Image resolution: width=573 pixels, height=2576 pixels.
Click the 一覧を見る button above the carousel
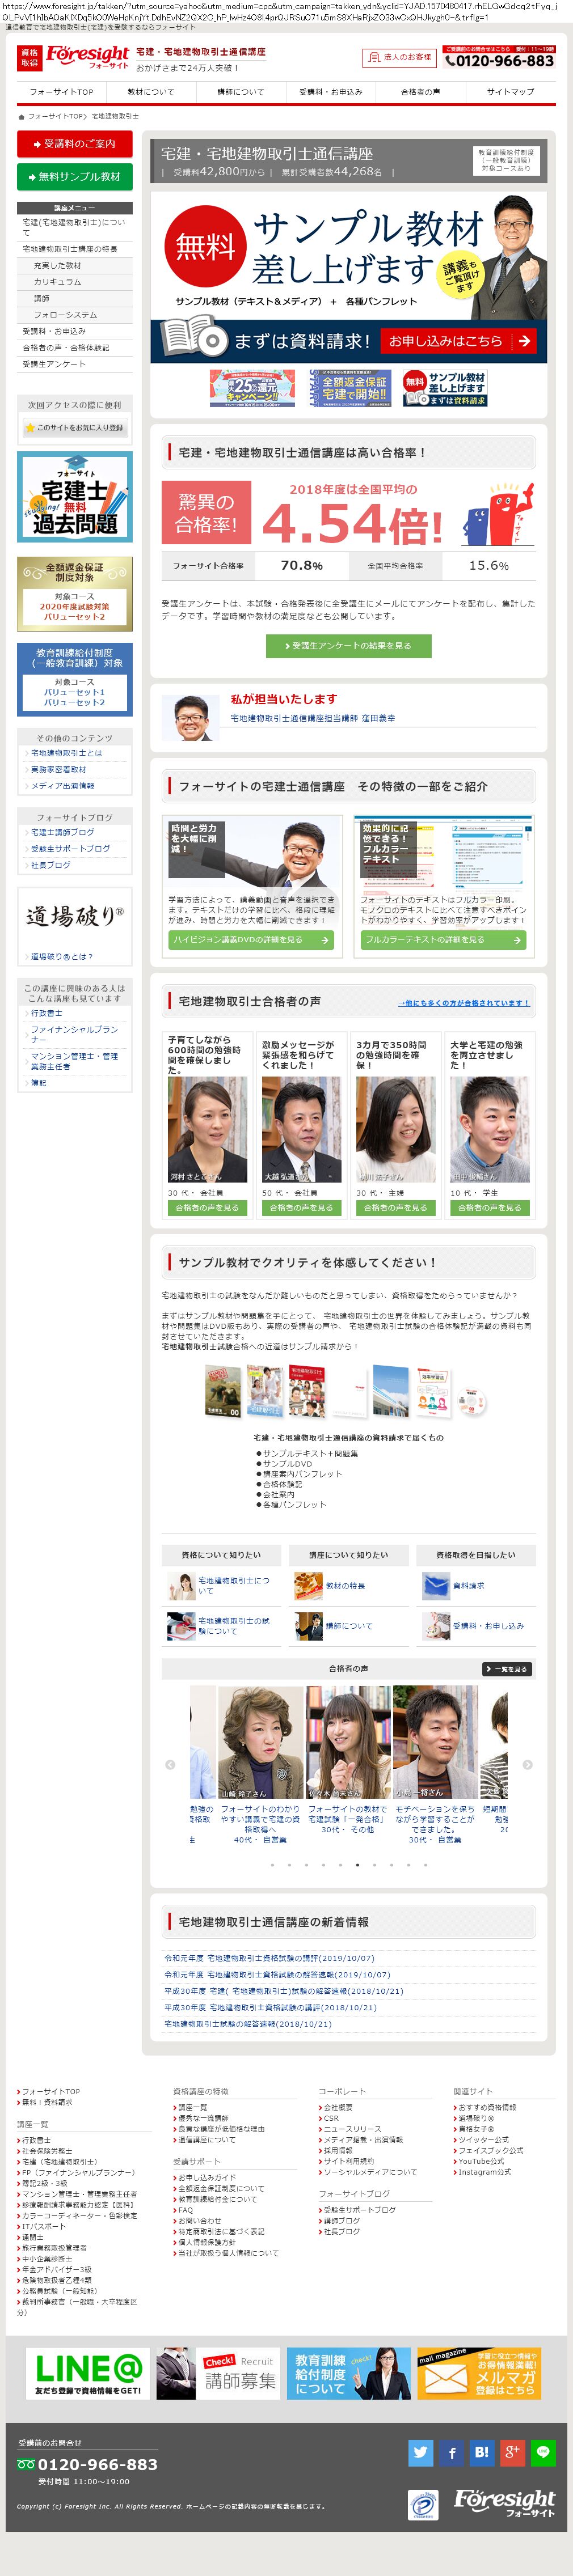point(507,1669)
